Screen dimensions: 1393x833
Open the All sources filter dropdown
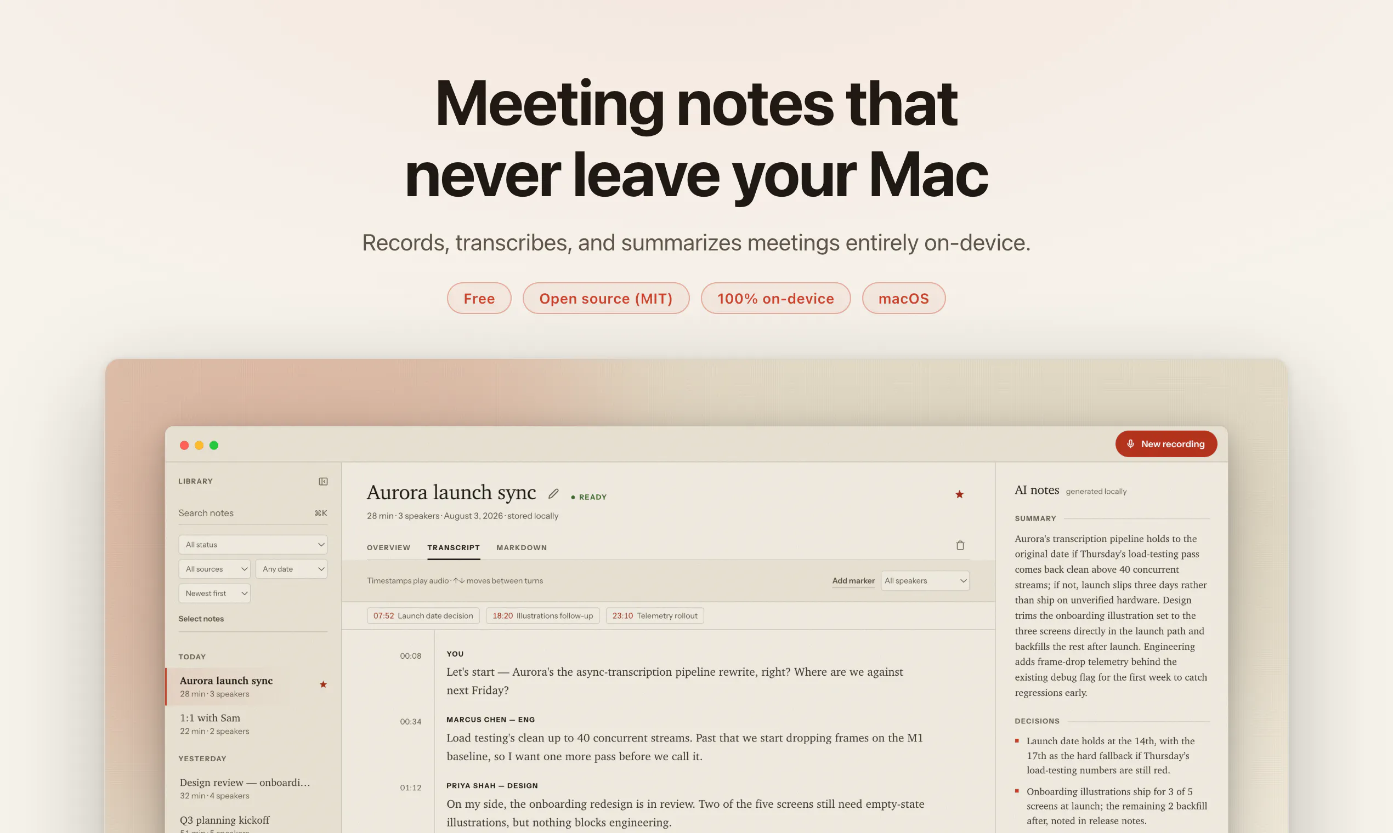pyautogui.click(x=214, y=569)
